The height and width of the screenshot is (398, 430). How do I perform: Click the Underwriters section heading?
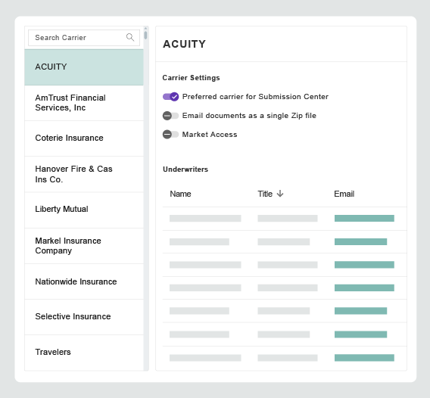point(185,169)
